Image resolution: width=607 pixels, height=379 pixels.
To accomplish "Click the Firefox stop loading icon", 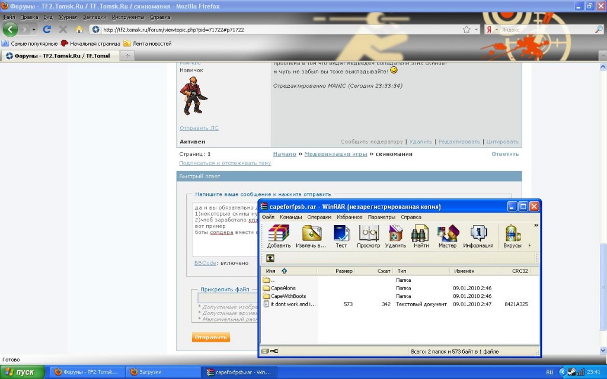I will click(63, 30).
